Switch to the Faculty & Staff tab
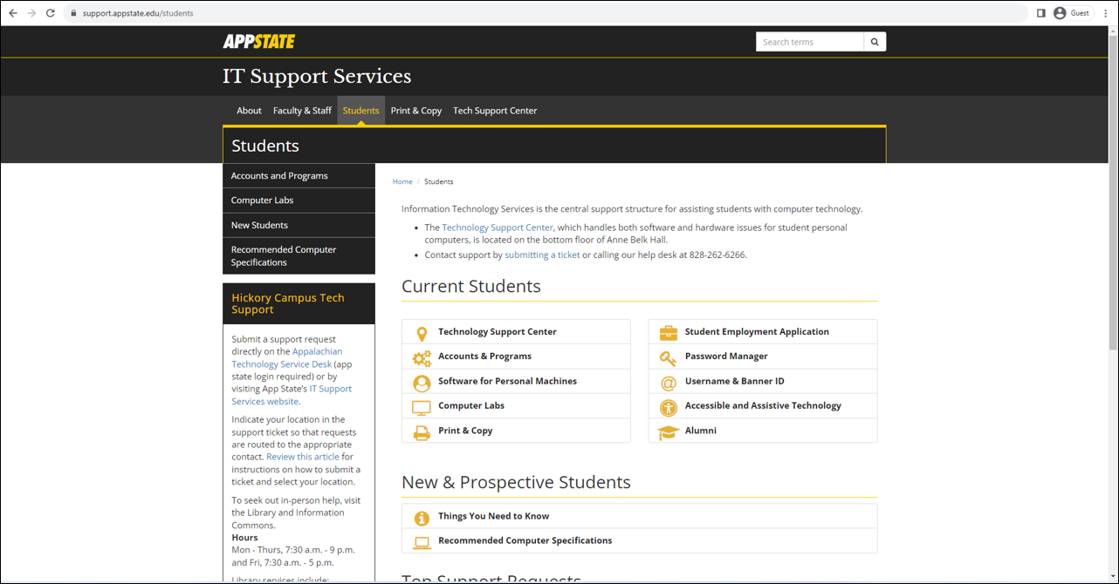Viewport: 1119px width, 584px height. [302, 111]
